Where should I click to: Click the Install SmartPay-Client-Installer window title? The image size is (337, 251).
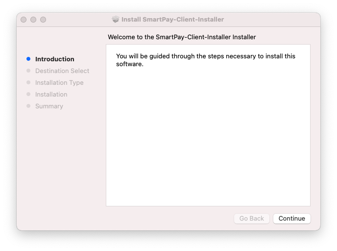172,19
